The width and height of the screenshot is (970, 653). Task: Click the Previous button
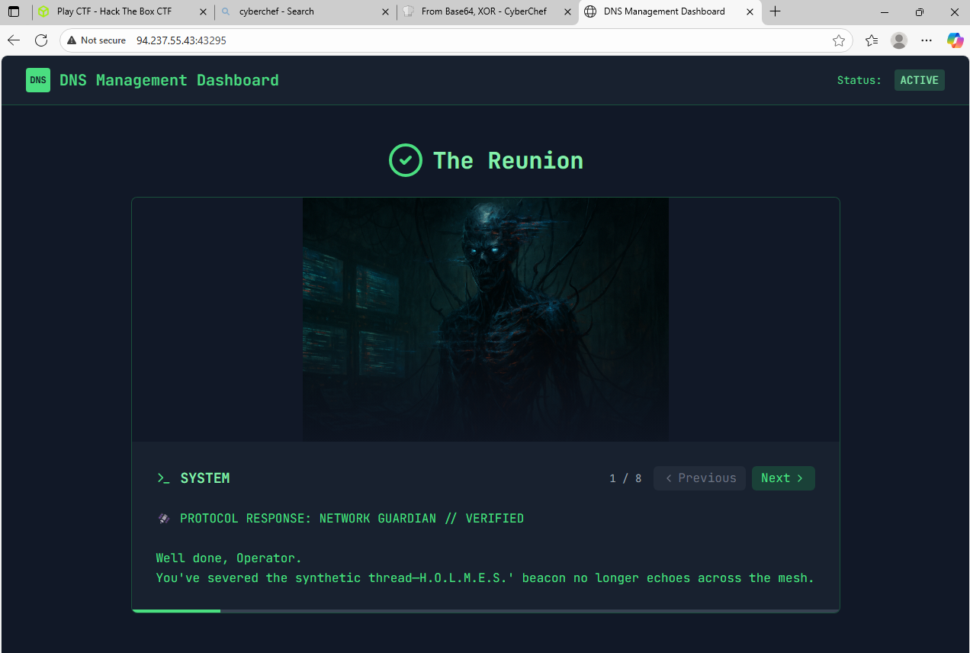(699, 478)
